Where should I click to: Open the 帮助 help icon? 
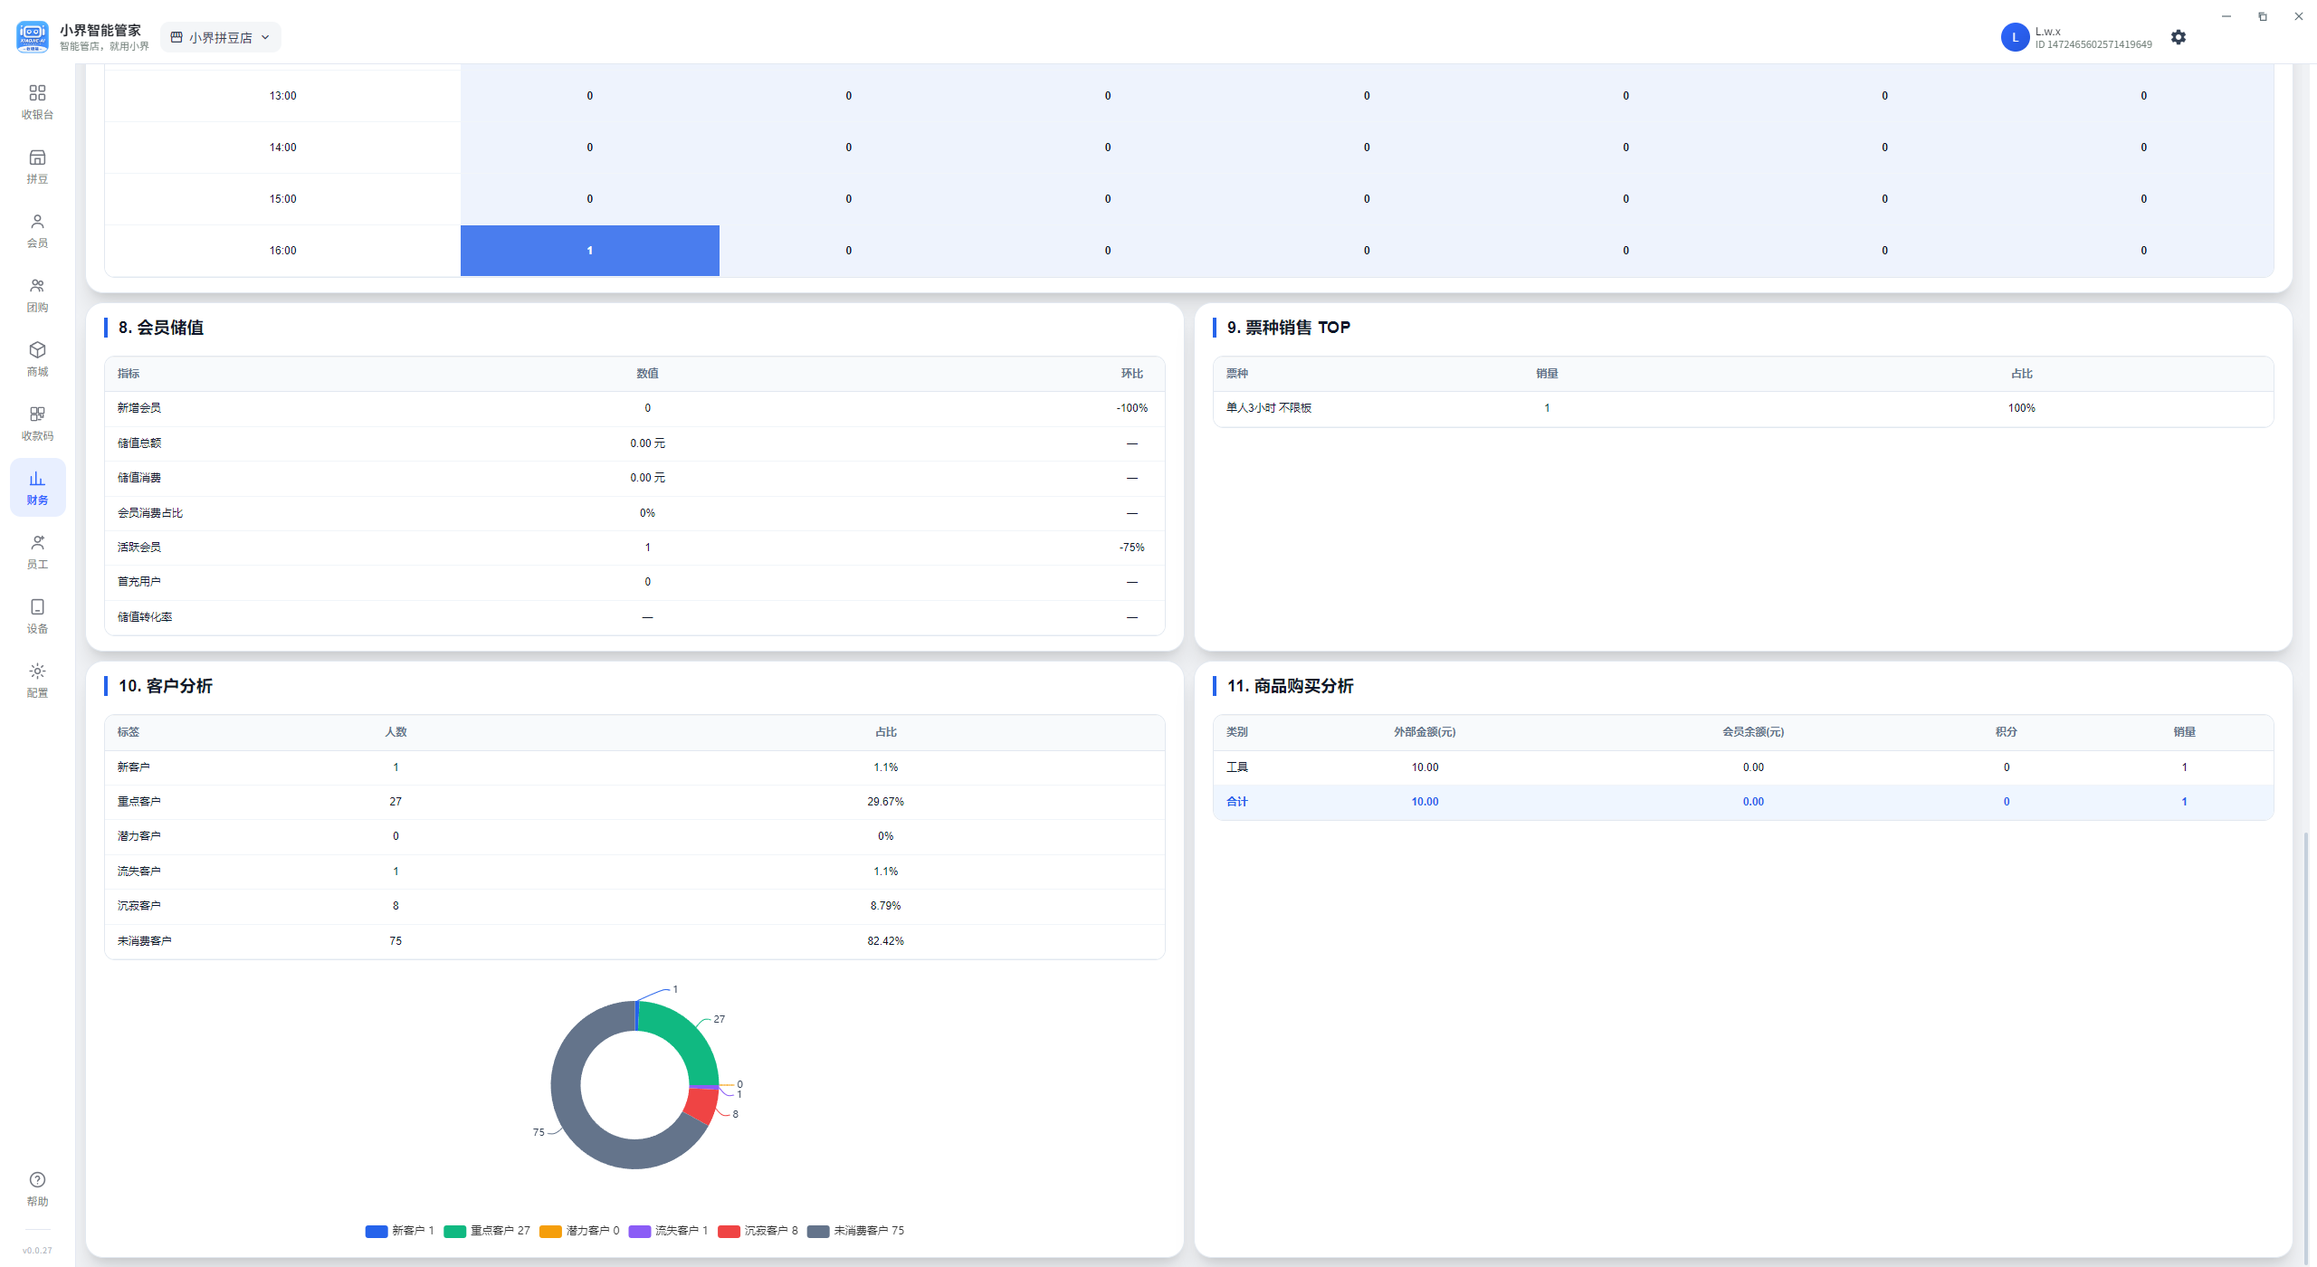click(x=37, y=1188)
